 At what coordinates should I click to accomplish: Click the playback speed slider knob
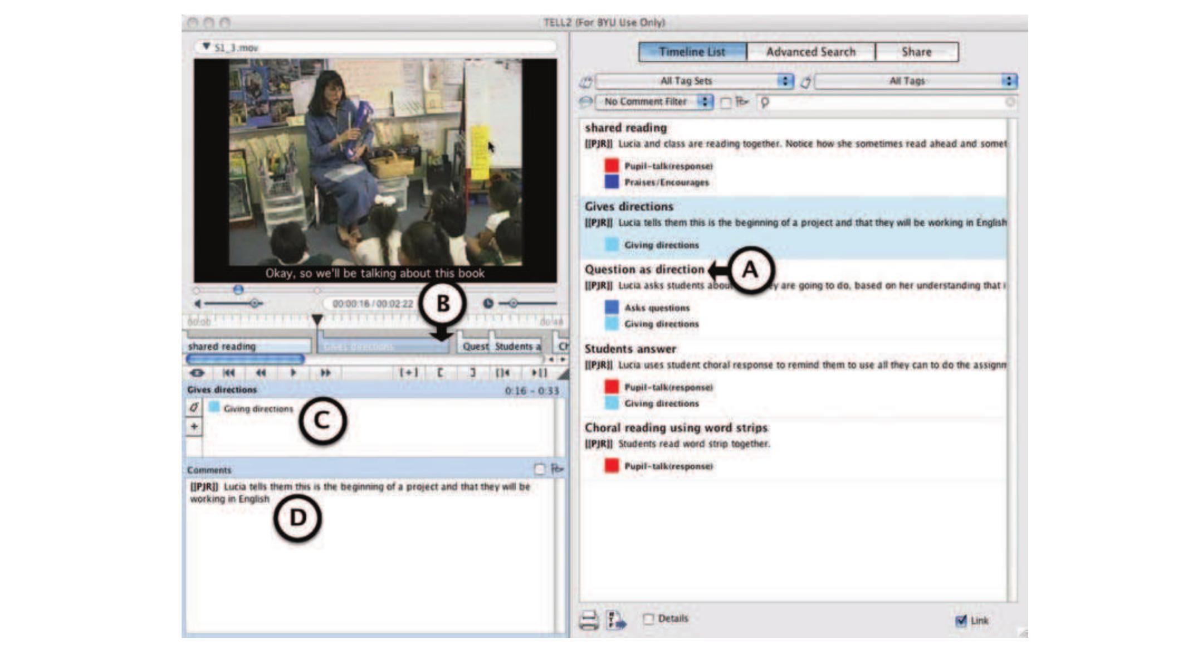[513, 303]
